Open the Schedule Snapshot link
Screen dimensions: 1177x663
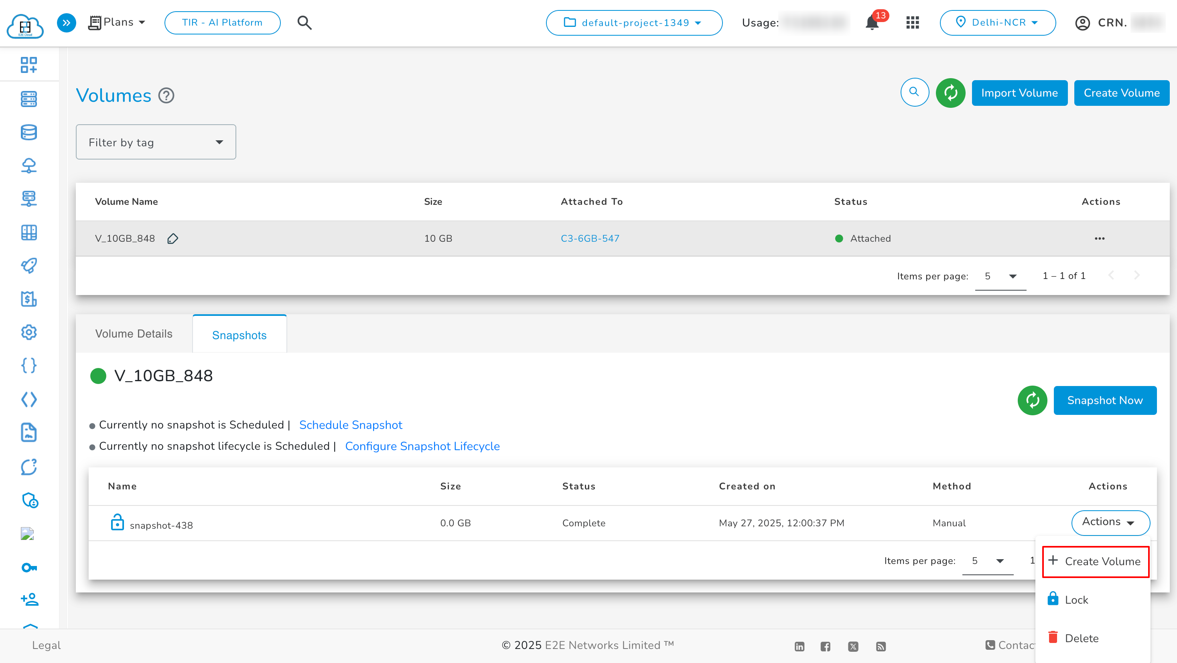pyautogui.click(x=351, y=425)
